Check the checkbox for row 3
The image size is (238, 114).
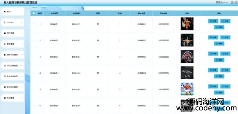33,57
